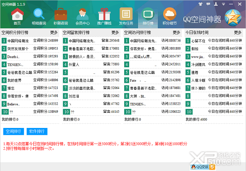Select the 排行榜 ranking tab icon
This screenshot has width=246, height=171.
[148, 14]
